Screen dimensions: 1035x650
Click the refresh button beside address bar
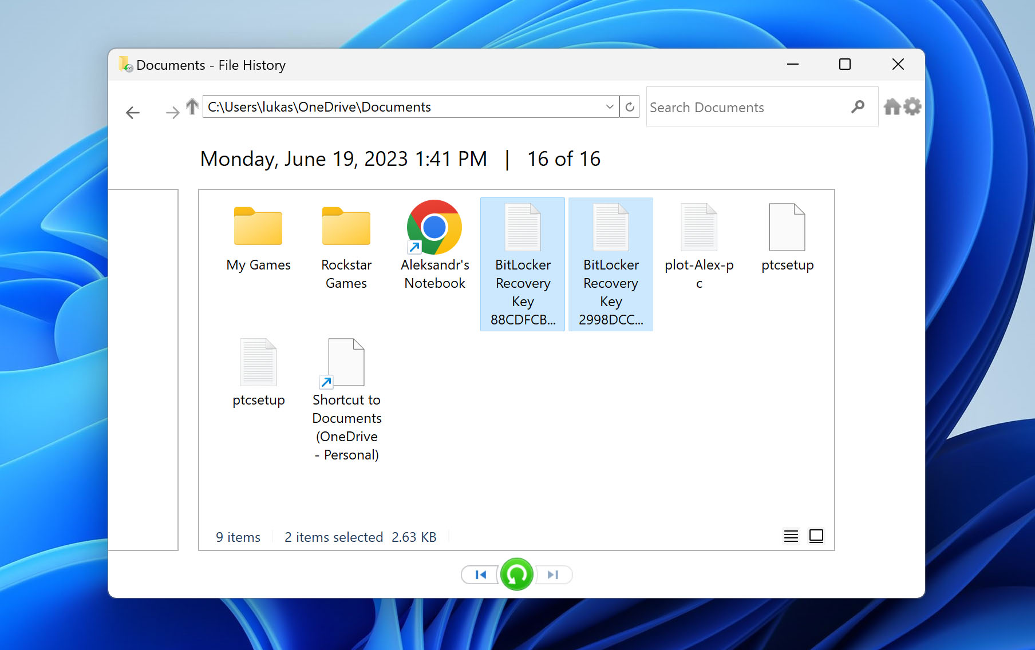[630, 107]
